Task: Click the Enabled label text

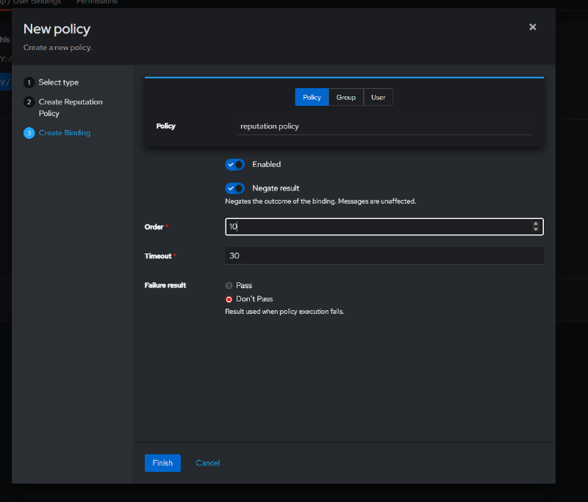Action: (x=266, y=164)
